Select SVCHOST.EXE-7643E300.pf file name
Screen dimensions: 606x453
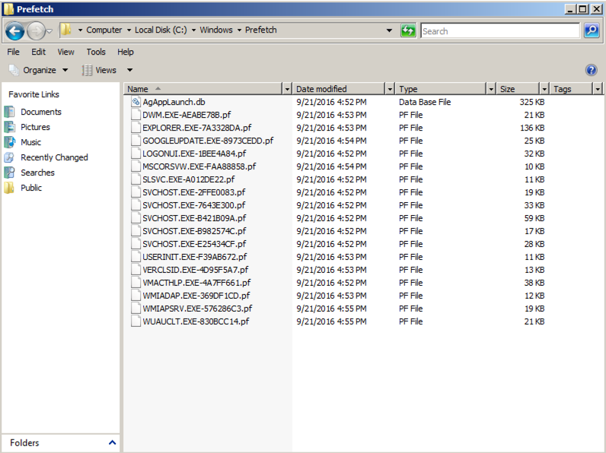pos(194,205)
